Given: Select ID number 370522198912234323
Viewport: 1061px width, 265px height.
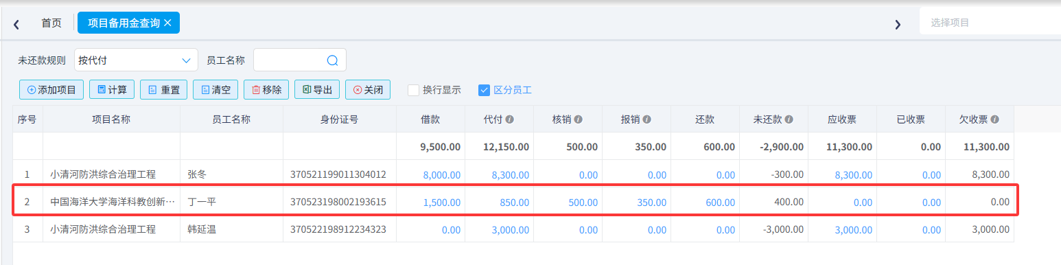Looking at the screenshot, I should 338,230.
